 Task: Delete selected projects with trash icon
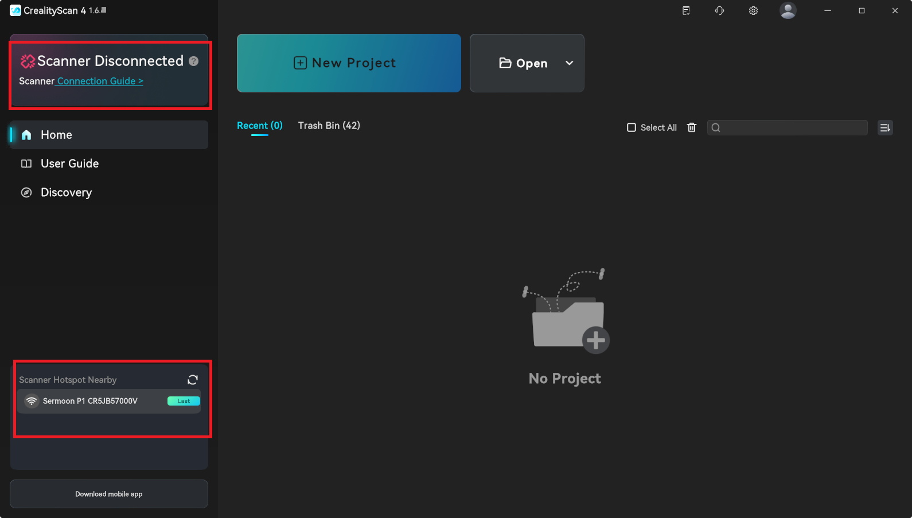coord(692,127)
